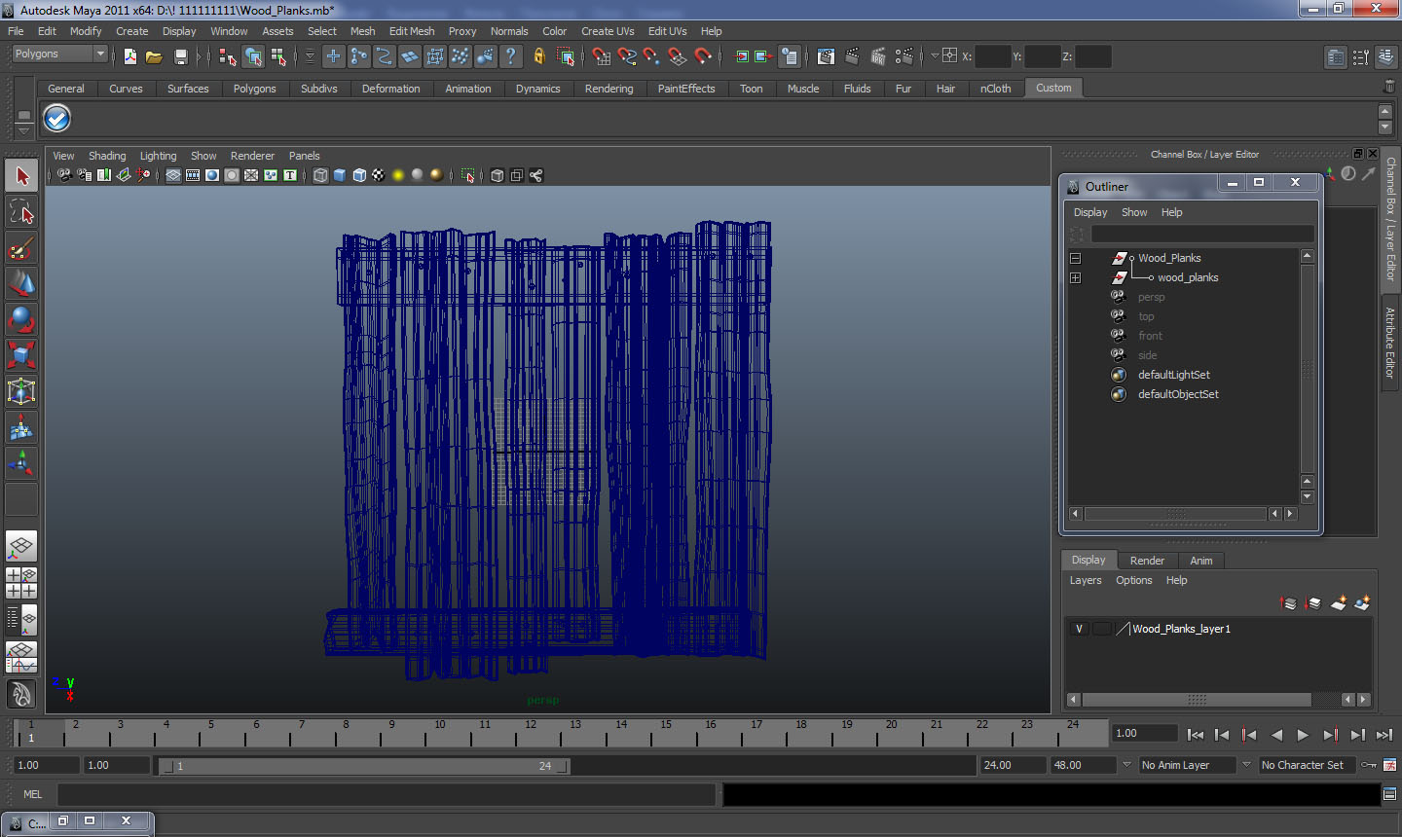Show next shelf row down arrow
The height and width of the screenshot is (837, 1402).
(1385, 127)
